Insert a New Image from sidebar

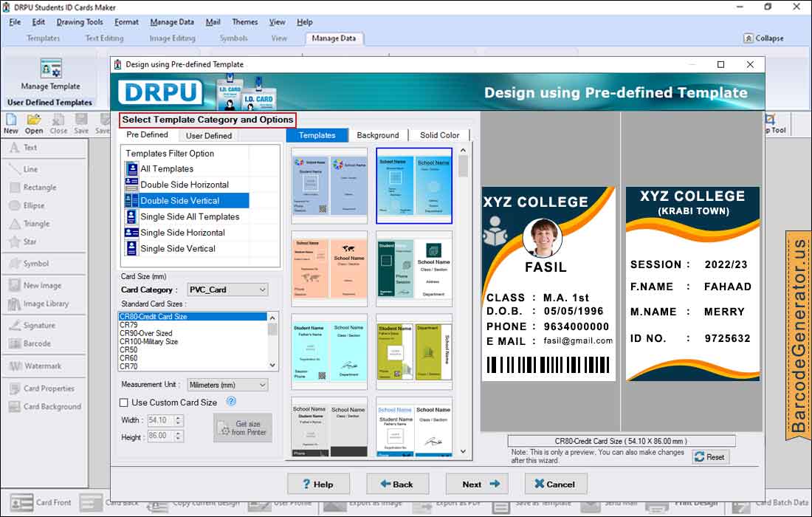(35, 285)
